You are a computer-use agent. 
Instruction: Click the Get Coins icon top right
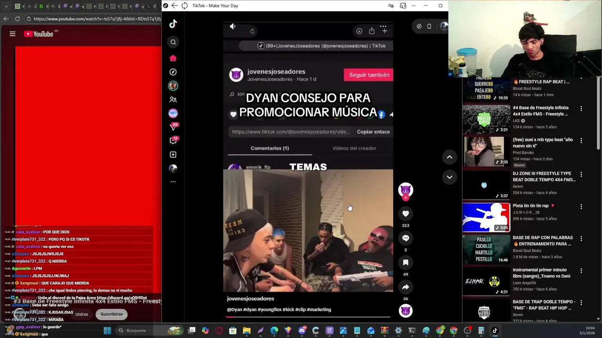(x=419, y=26)
